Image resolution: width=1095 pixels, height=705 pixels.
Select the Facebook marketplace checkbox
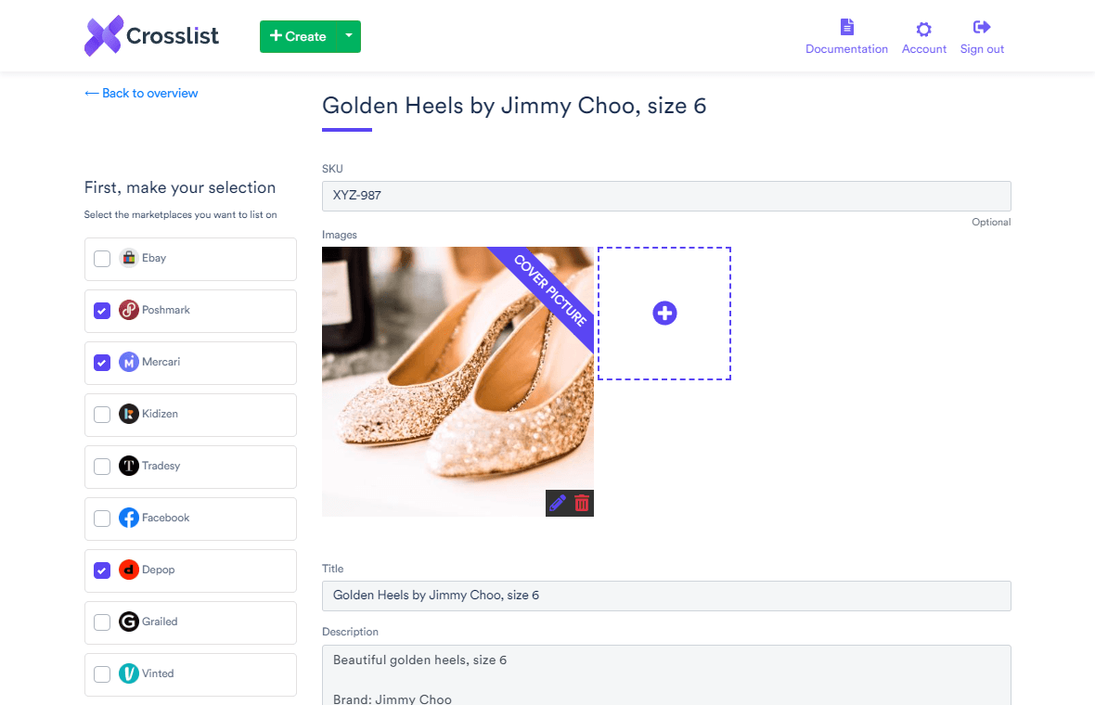point(102,519)
